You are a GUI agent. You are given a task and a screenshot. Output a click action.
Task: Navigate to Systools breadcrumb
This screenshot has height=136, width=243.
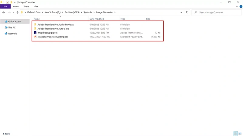(87, 12)
